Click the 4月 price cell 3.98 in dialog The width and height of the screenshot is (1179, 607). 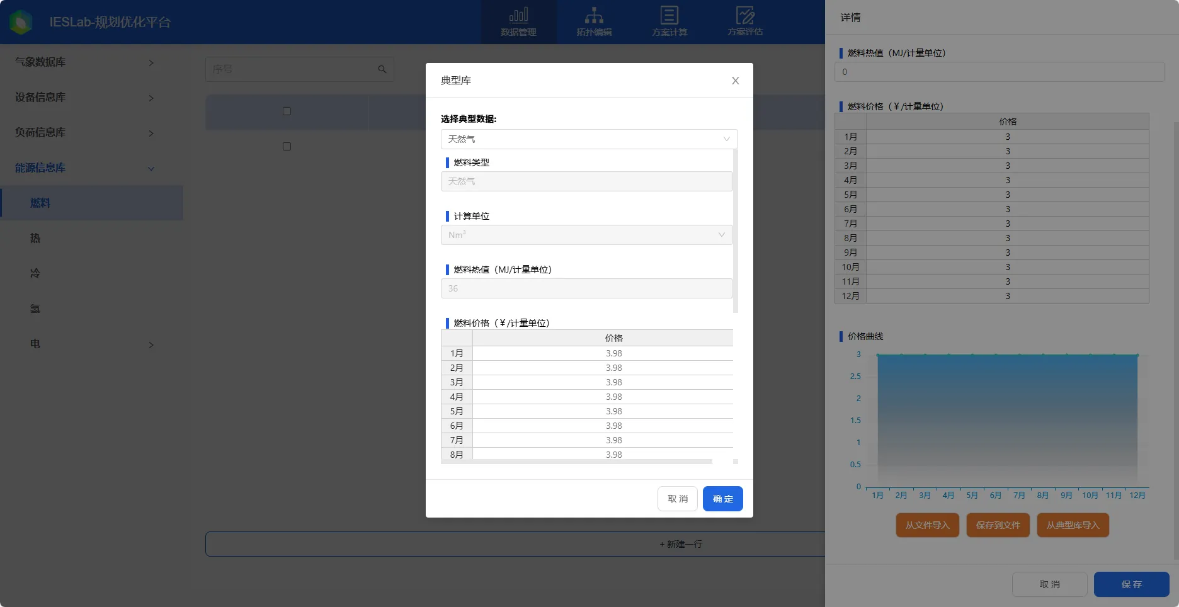pos(603,397)
